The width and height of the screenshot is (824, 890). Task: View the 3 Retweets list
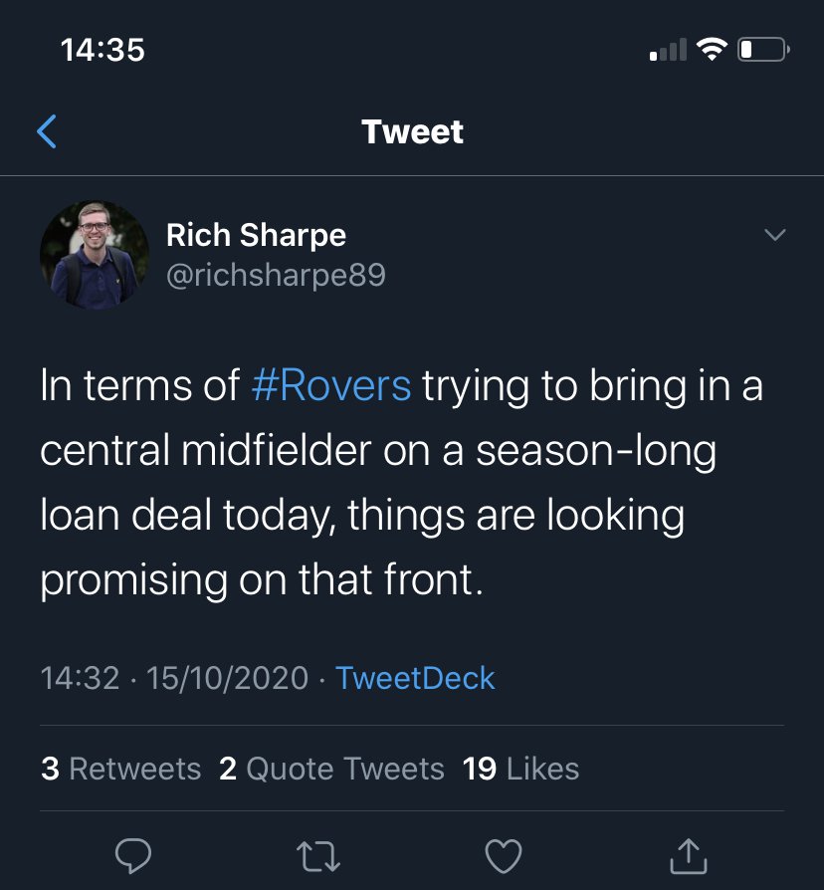[120, 769]
